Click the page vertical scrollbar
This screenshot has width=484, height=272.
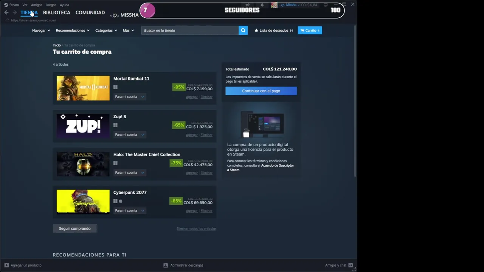[355, 101]
